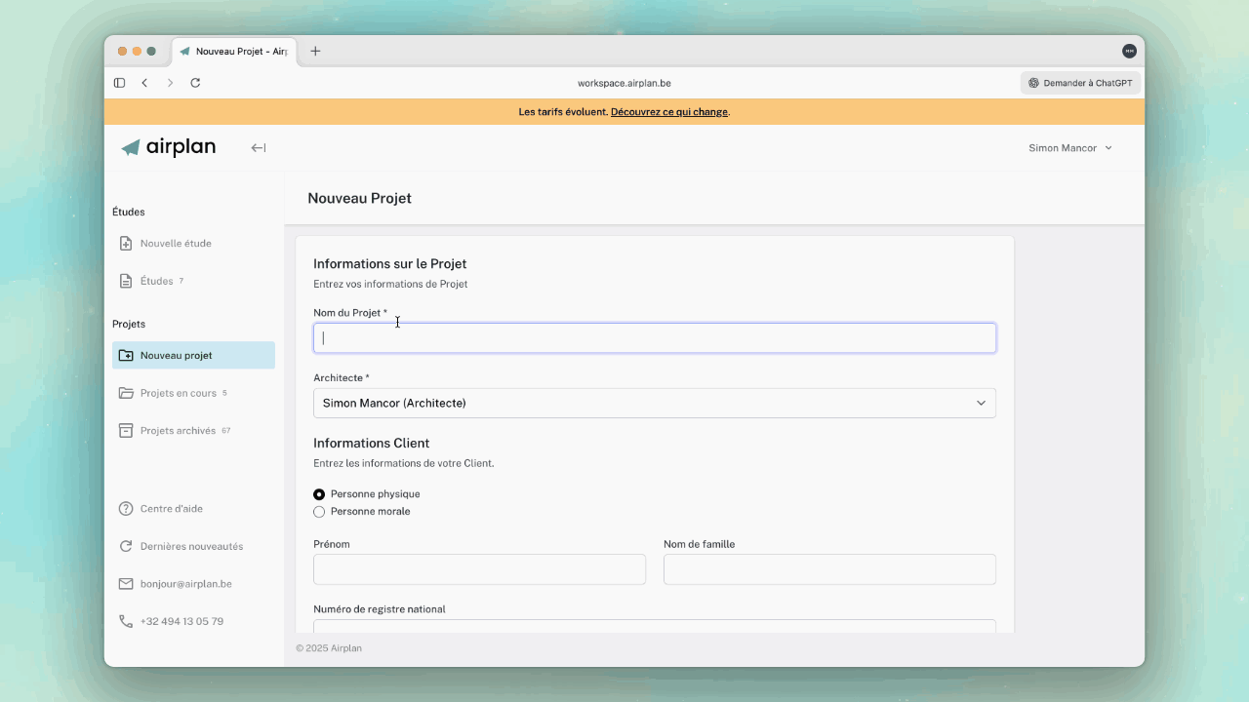Click the profile avatar icon in tab bar
Viewport: 1249px width, 702px height.
1129,51
